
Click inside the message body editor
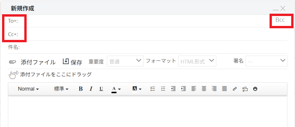[147, 112]
